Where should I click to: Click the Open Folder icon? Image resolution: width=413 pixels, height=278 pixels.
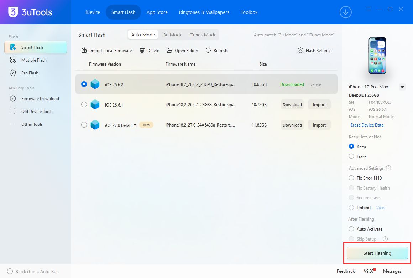[169, 50]
